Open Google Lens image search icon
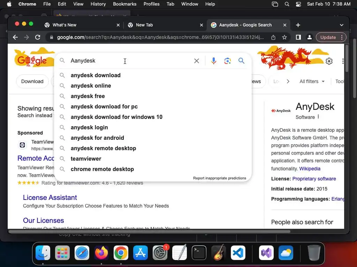The image size is (357, 267). 227,61
